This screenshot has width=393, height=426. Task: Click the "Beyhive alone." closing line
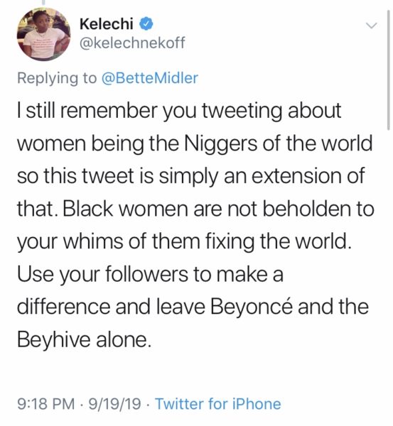[x=84, y=339]
